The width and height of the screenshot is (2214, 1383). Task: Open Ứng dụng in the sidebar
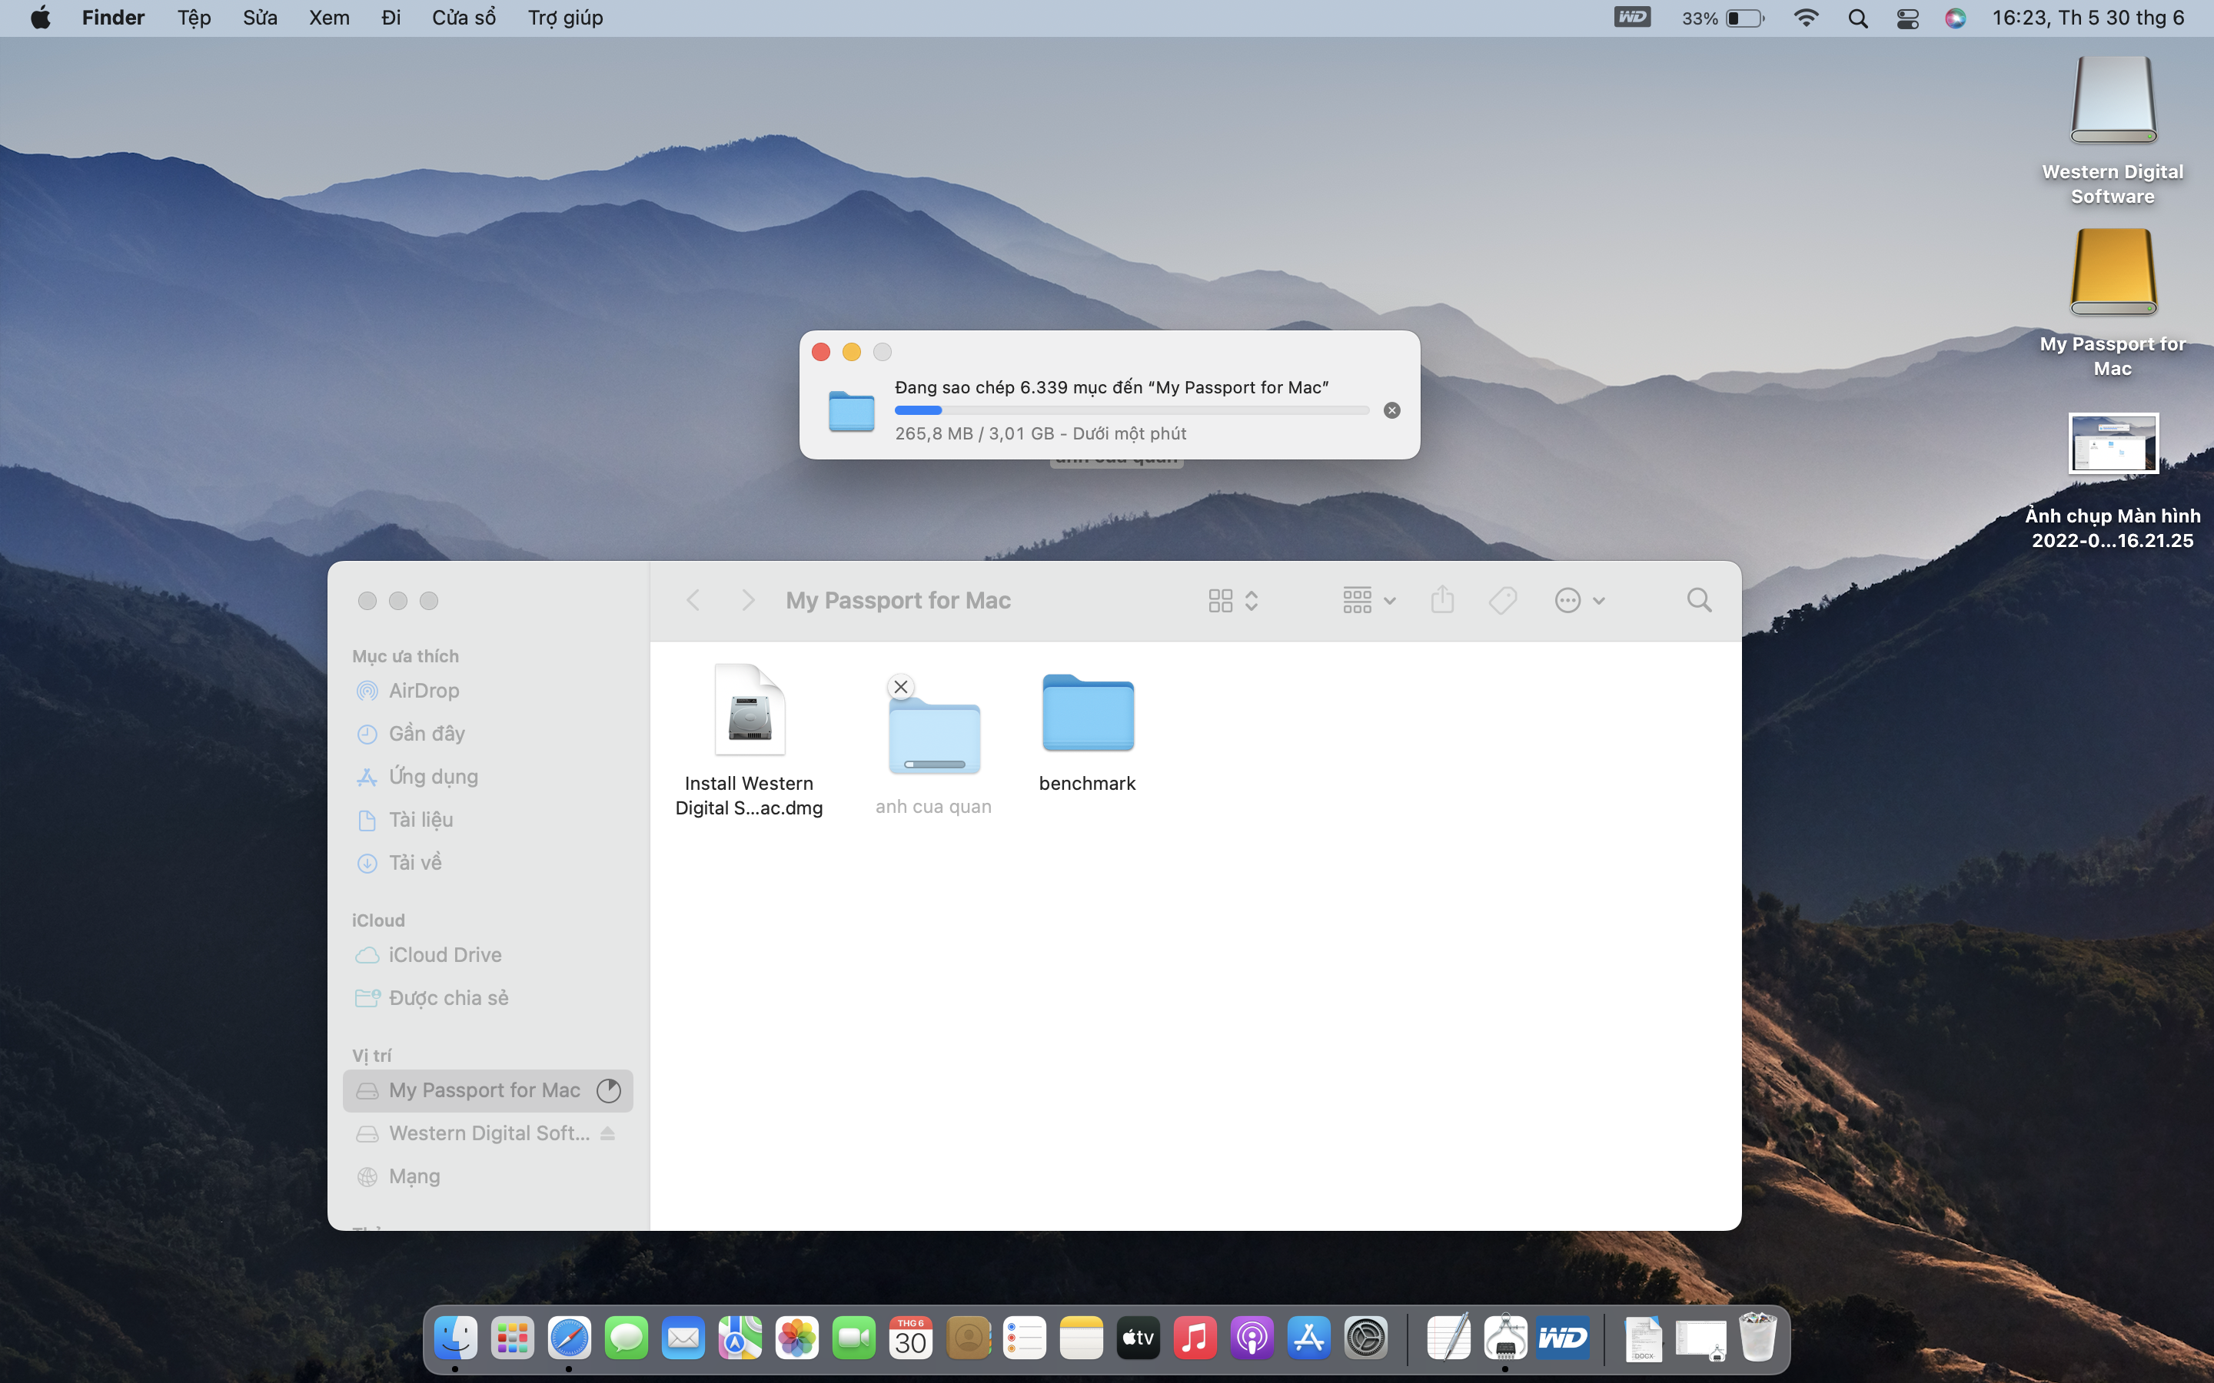click(487, 777)
